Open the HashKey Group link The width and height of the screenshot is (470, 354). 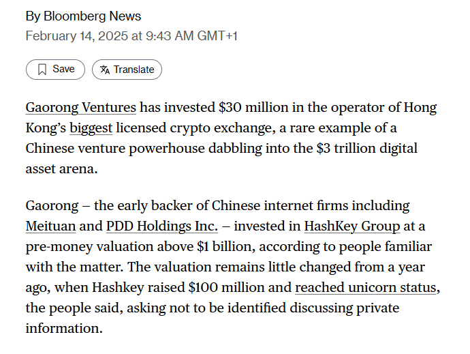click(x=352, y=226)
